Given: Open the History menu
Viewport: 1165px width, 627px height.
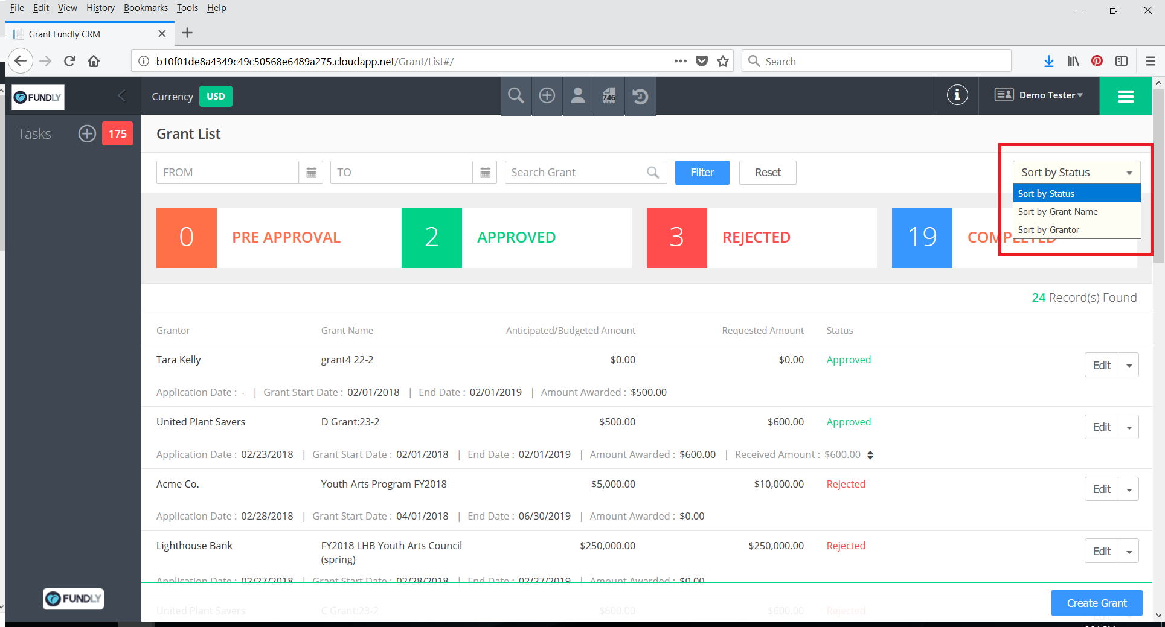Looking at the screenshot, I should (x=100, y=8).
